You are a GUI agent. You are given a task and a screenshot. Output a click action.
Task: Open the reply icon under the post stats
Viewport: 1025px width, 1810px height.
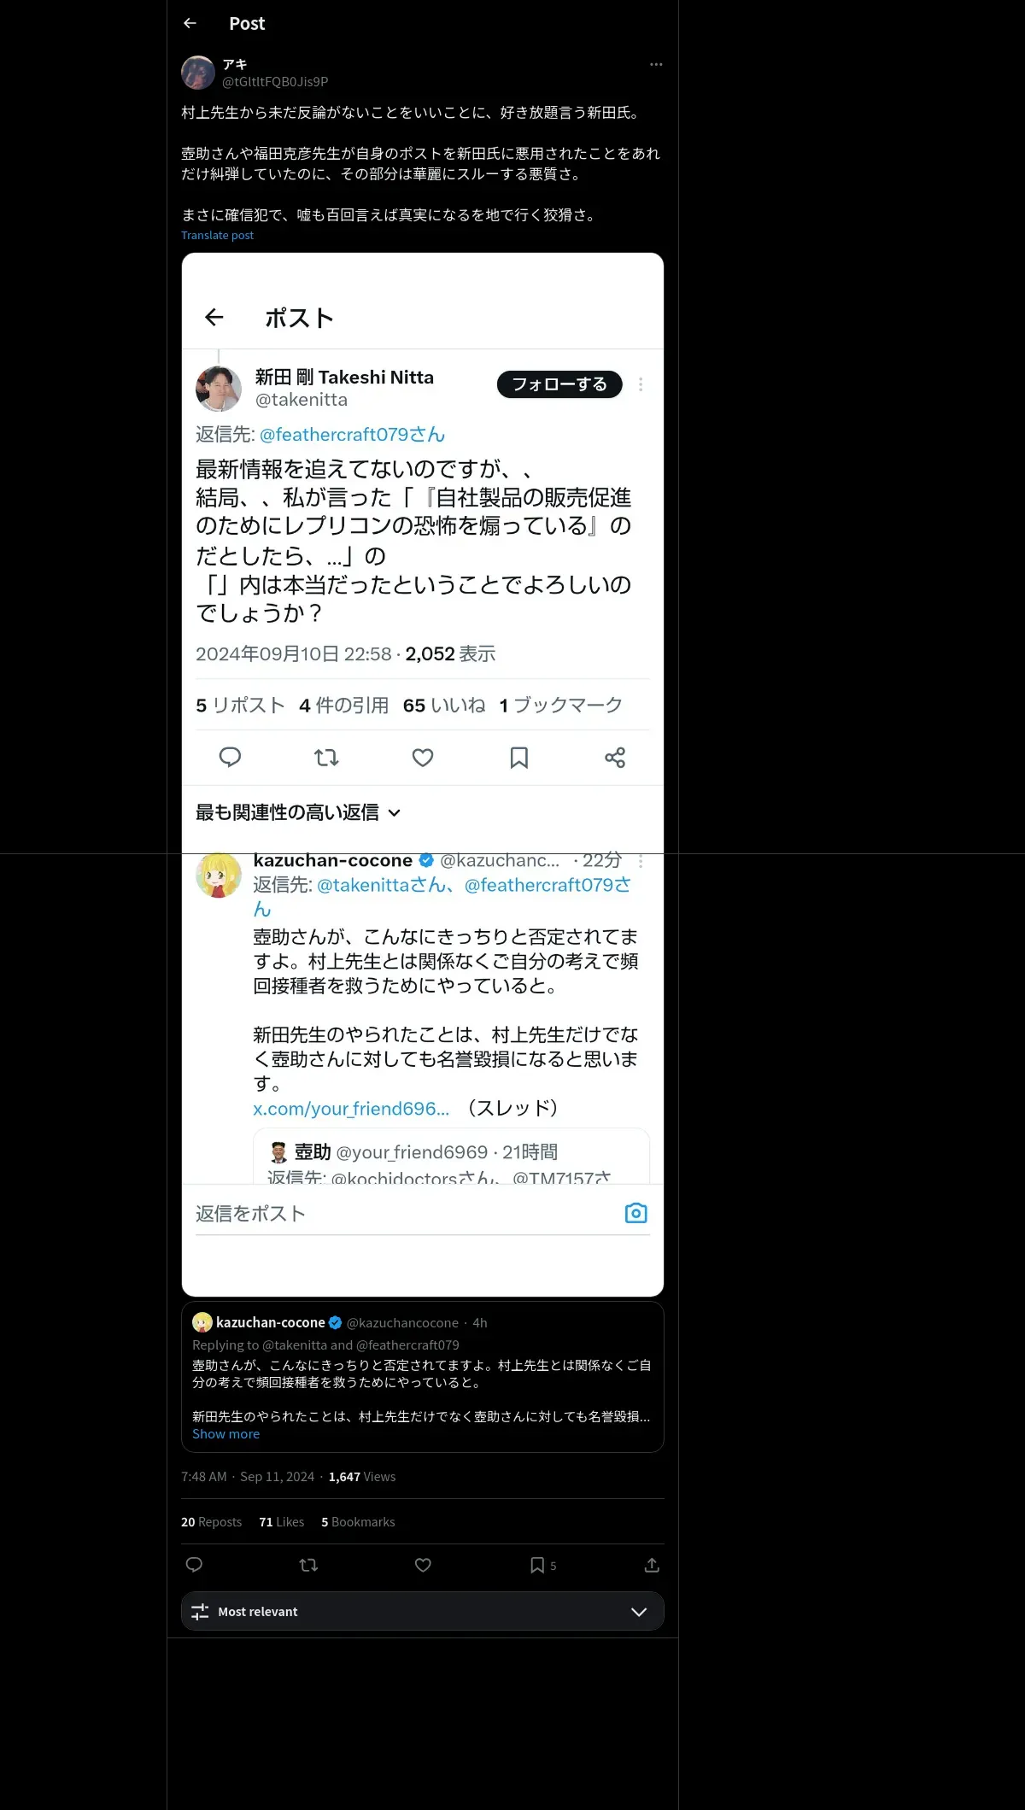(x=194, y=1565)
